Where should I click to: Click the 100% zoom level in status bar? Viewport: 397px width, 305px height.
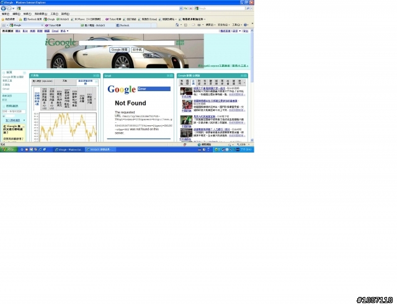click(x=243, y=144)
